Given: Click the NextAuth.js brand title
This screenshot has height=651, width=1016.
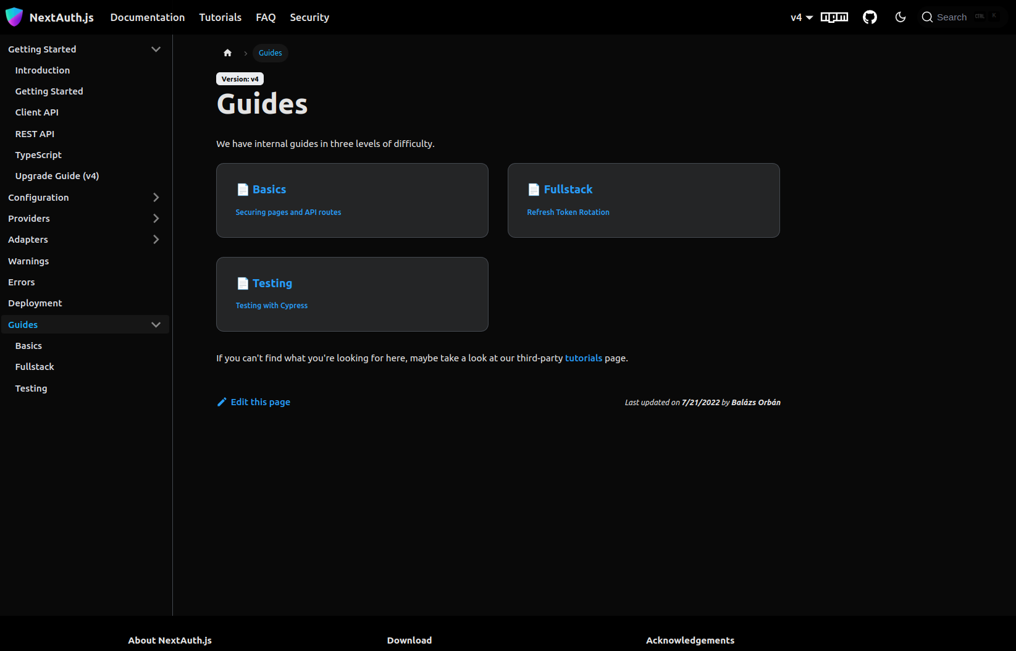Looking at the screenshot, I should tap(62, 17).
